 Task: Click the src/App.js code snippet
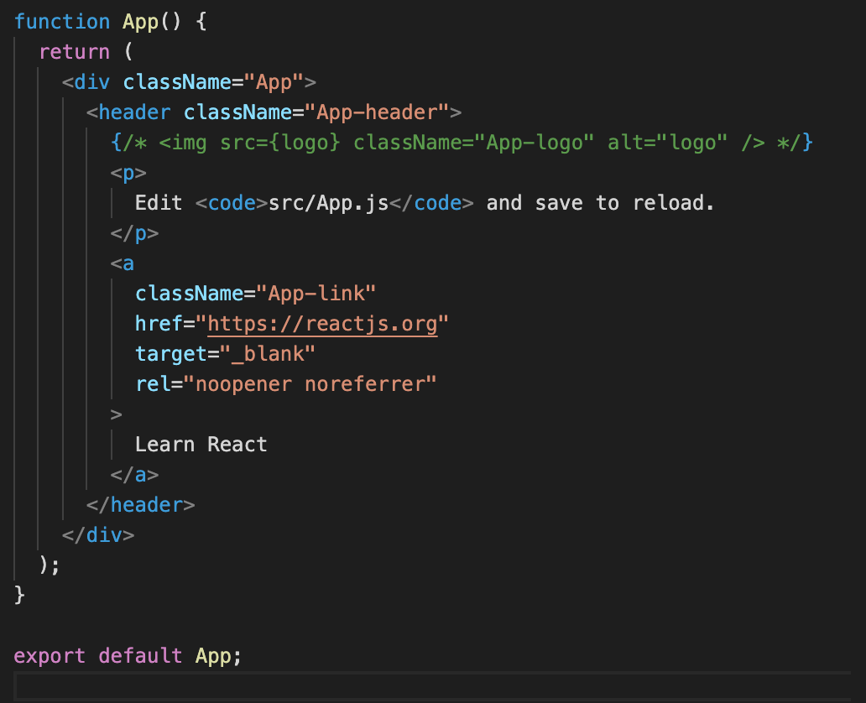point(331,202)
